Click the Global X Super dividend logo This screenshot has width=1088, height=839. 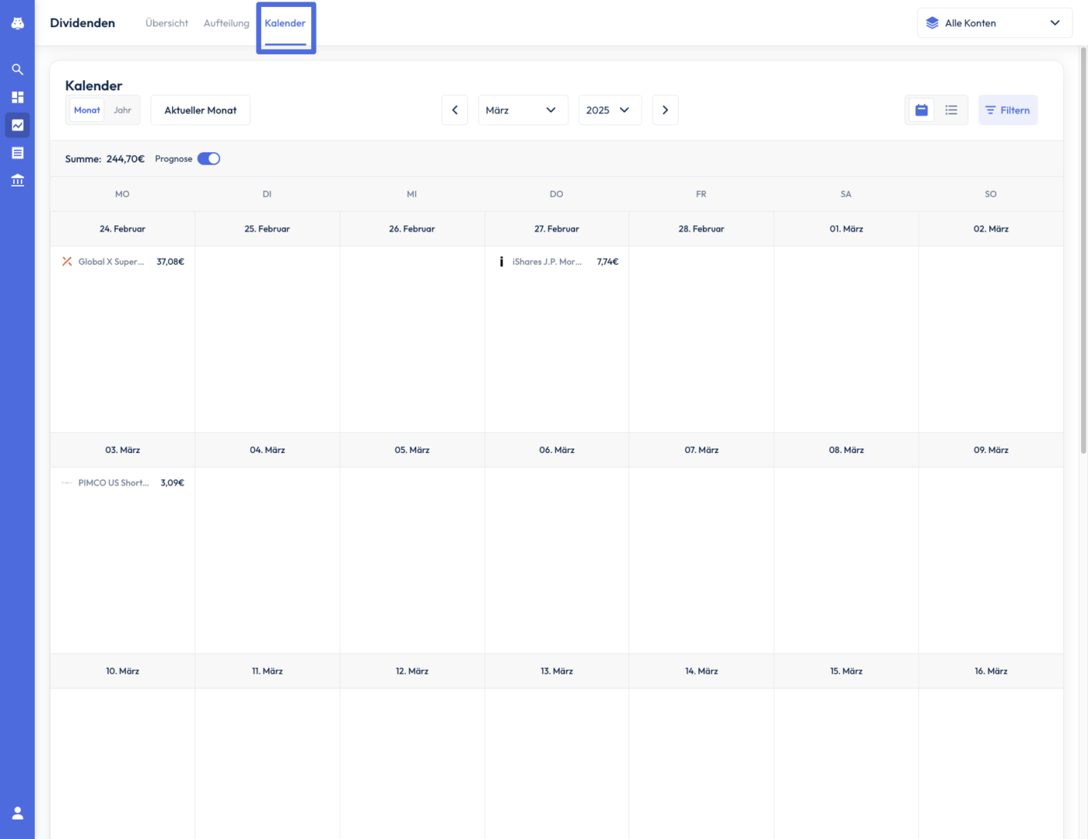point(67,262)
